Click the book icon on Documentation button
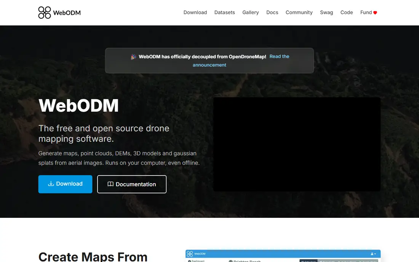Screen dimensions: 419x262 (110, 184)
